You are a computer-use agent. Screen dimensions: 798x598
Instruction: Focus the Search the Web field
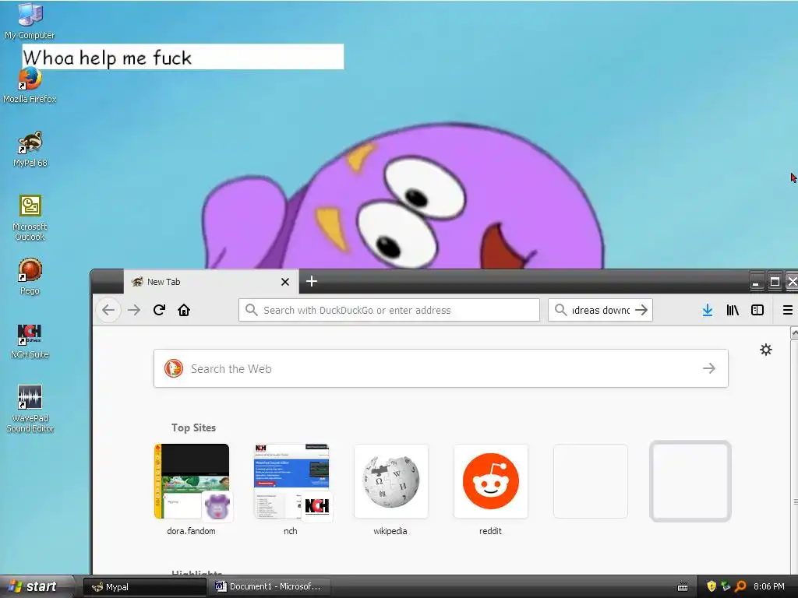(441, 368)
